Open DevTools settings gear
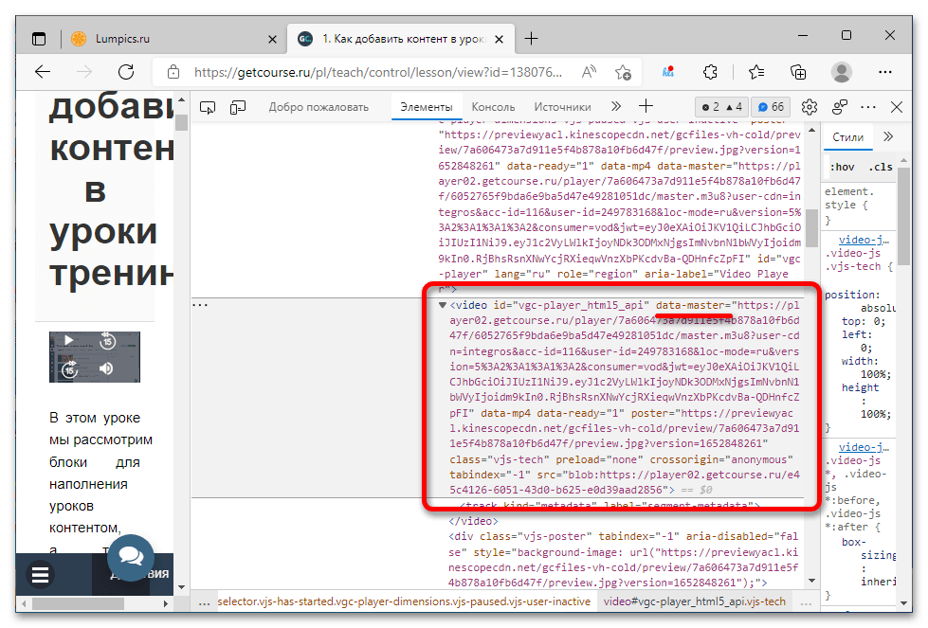928x628 pixels. (x=810, y=107)
